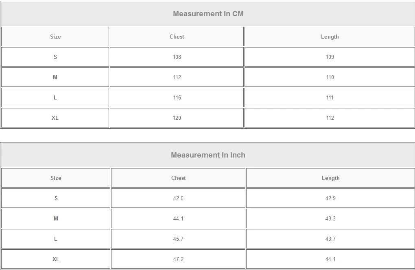Click the Chest header in the Inch table
This screenshot has width=415, height=270.
point(178,178)
